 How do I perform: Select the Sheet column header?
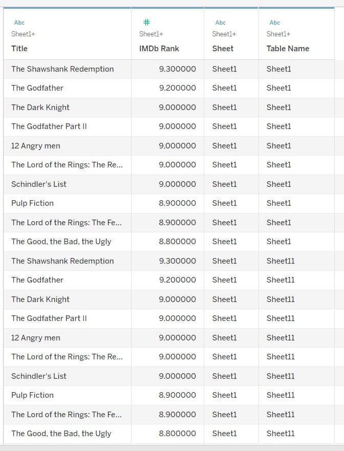[223, 49]
